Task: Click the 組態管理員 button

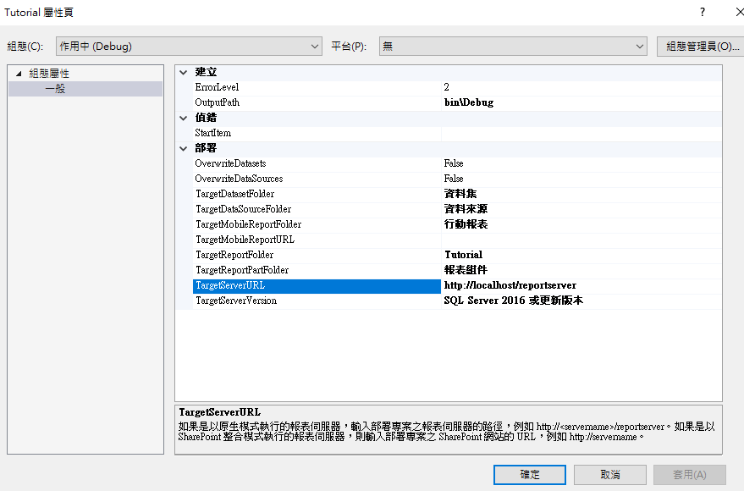Action: (698, 46)
